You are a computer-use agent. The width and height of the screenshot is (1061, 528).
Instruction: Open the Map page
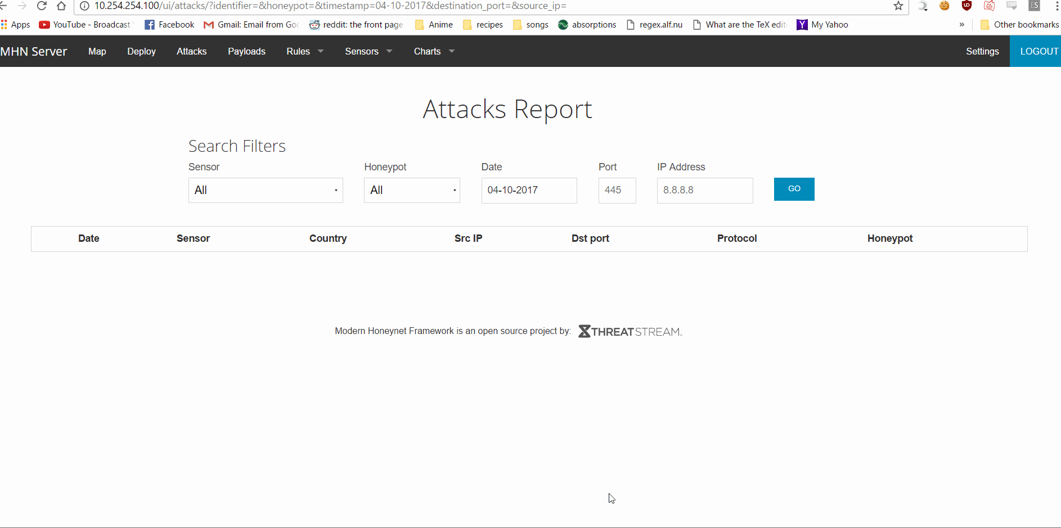click(x=97, y=51)
